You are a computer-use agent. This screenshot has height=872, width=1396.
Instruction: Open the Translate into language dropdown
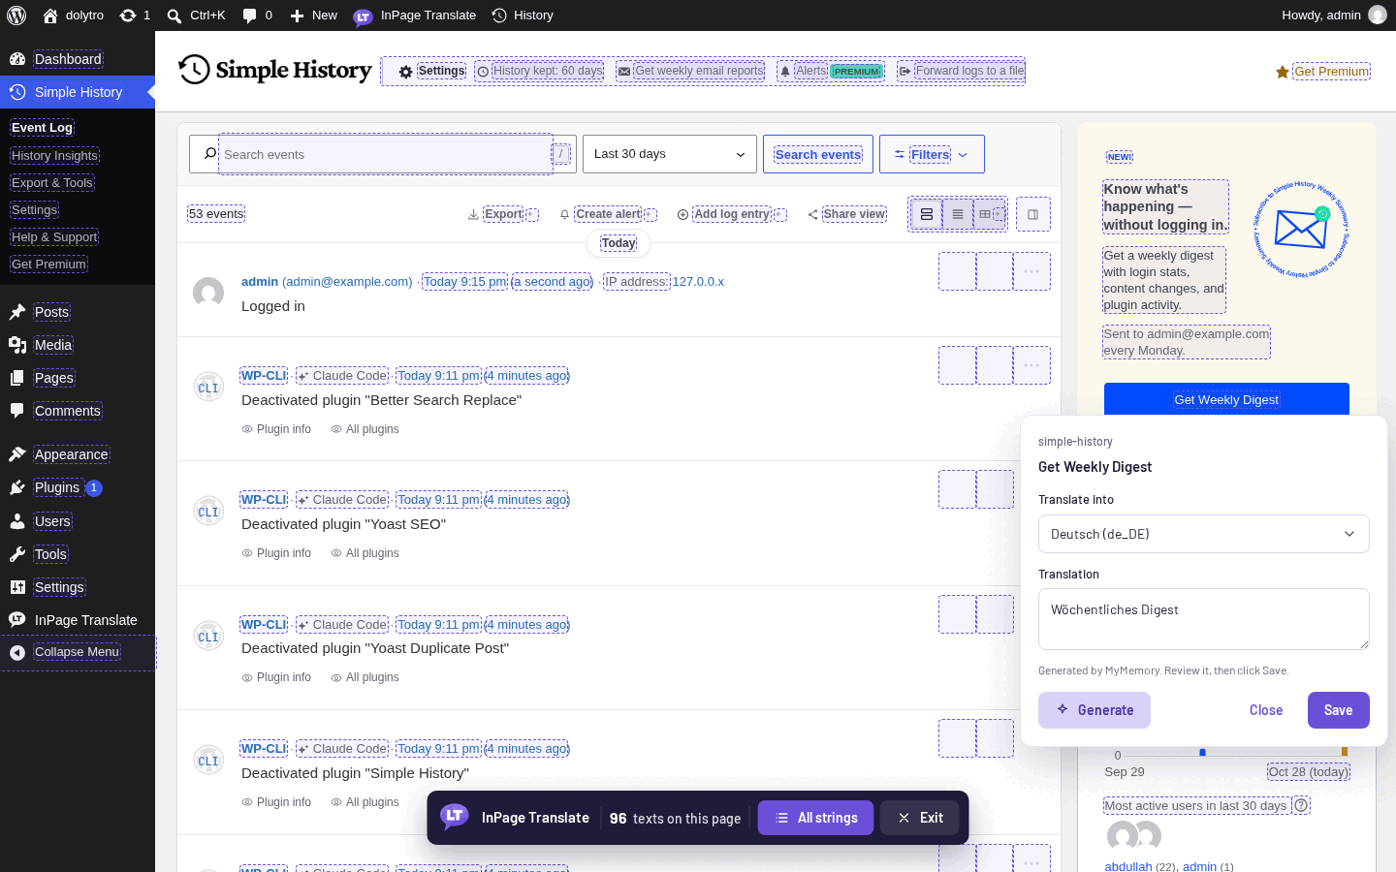[1203, 534]
